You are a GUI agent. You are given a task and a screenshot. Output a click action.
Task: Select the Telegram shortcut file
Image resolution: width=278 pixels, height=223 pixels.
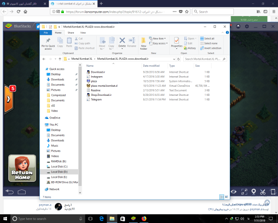click(x=96, y=100)
